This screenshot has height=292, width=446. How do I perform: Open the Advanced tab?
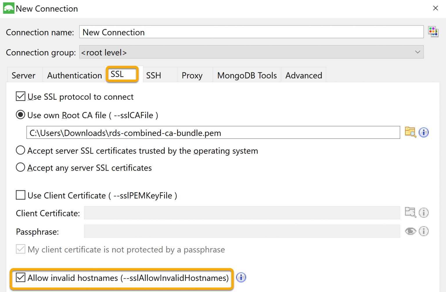[304, 75]
